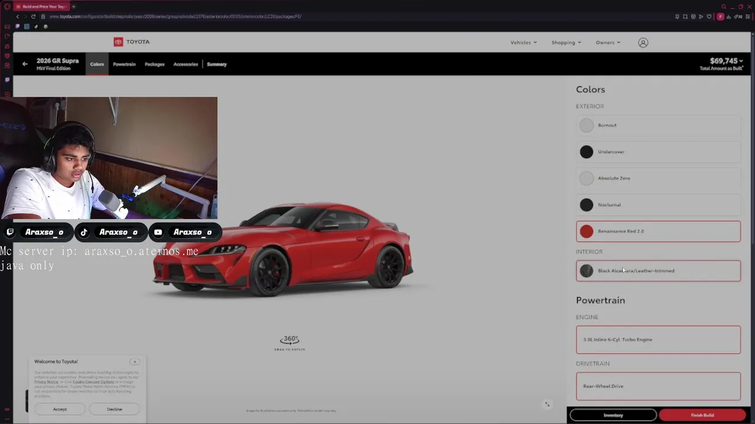Select the Build and Price browser tab
Image resolution: width=755 pixels, height=424 pixels.
click(x=41, y=6)
